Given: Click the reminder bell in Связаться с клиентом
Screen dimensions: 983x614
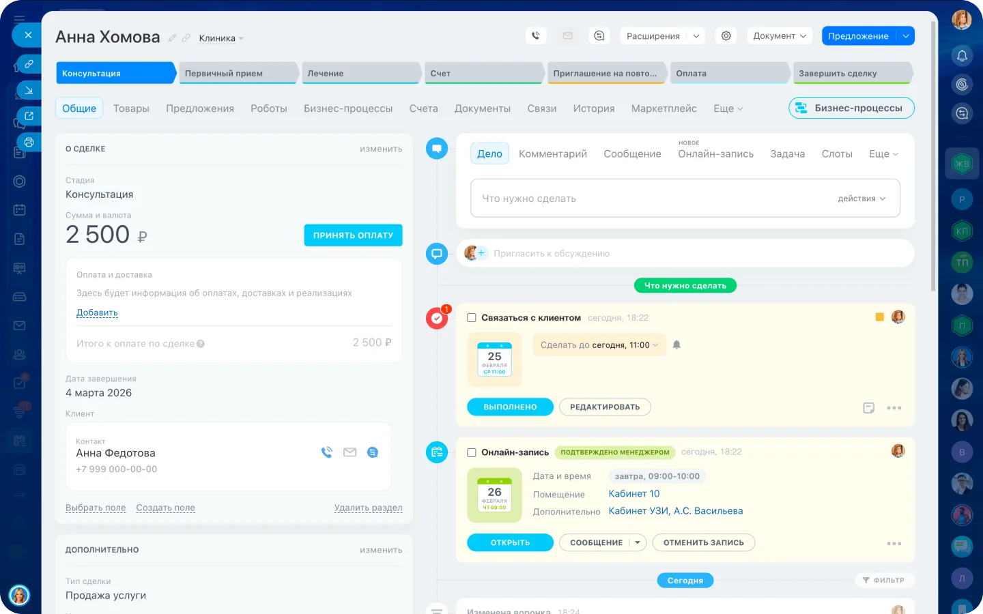Looking at the screenshot, I should [x=676, y=345].
